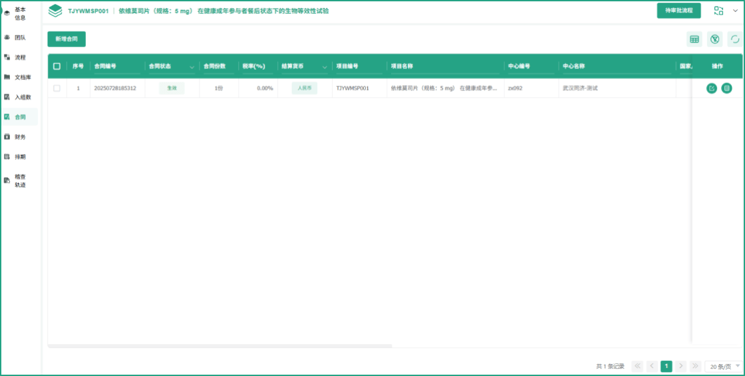
Task: Open the 稽查轨迹 sidebar menu item
Action: tap(20, 181)
